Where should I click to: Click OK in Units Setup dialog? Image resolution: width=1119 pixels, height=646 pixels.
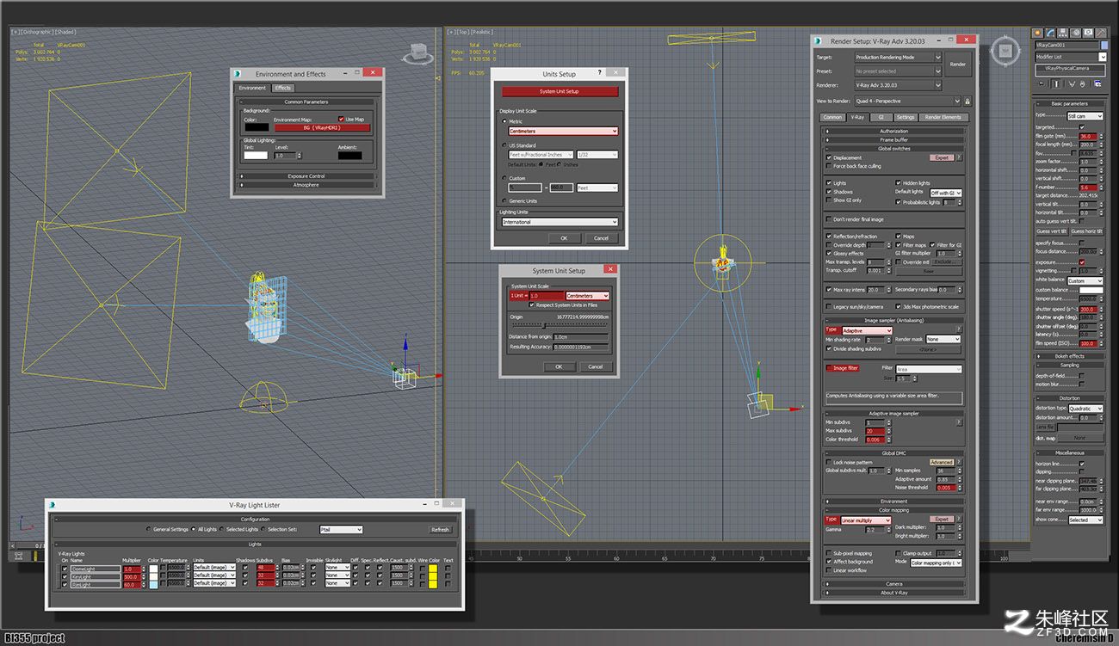(x=564, y=238)
